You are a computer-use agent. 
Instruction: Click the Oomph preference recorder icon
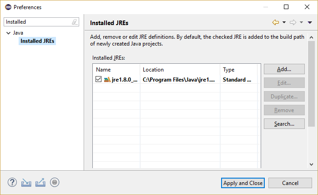[55, 182]
